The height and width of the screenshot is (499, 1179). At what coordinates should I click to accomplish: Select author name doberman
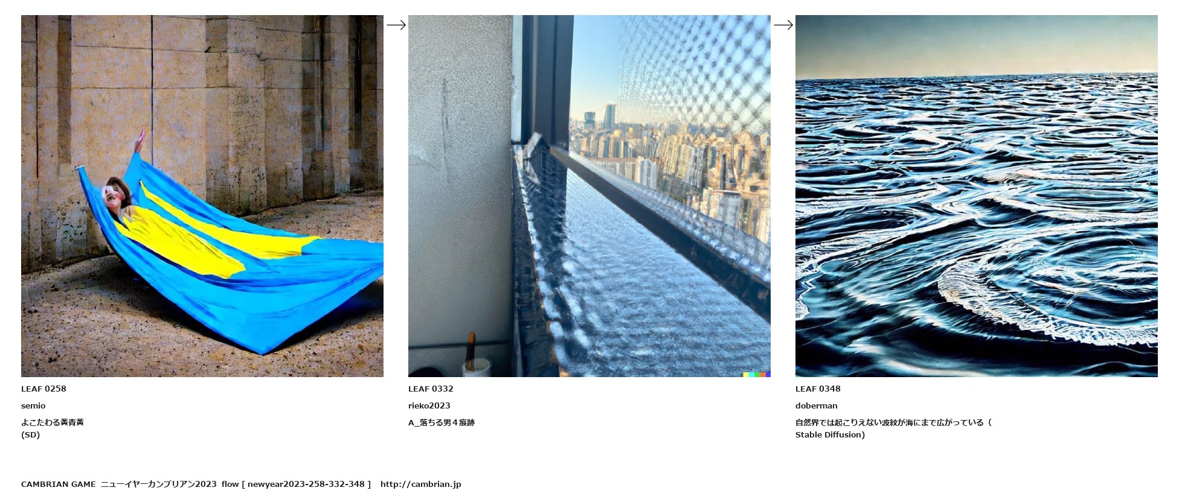coord(817,405)
